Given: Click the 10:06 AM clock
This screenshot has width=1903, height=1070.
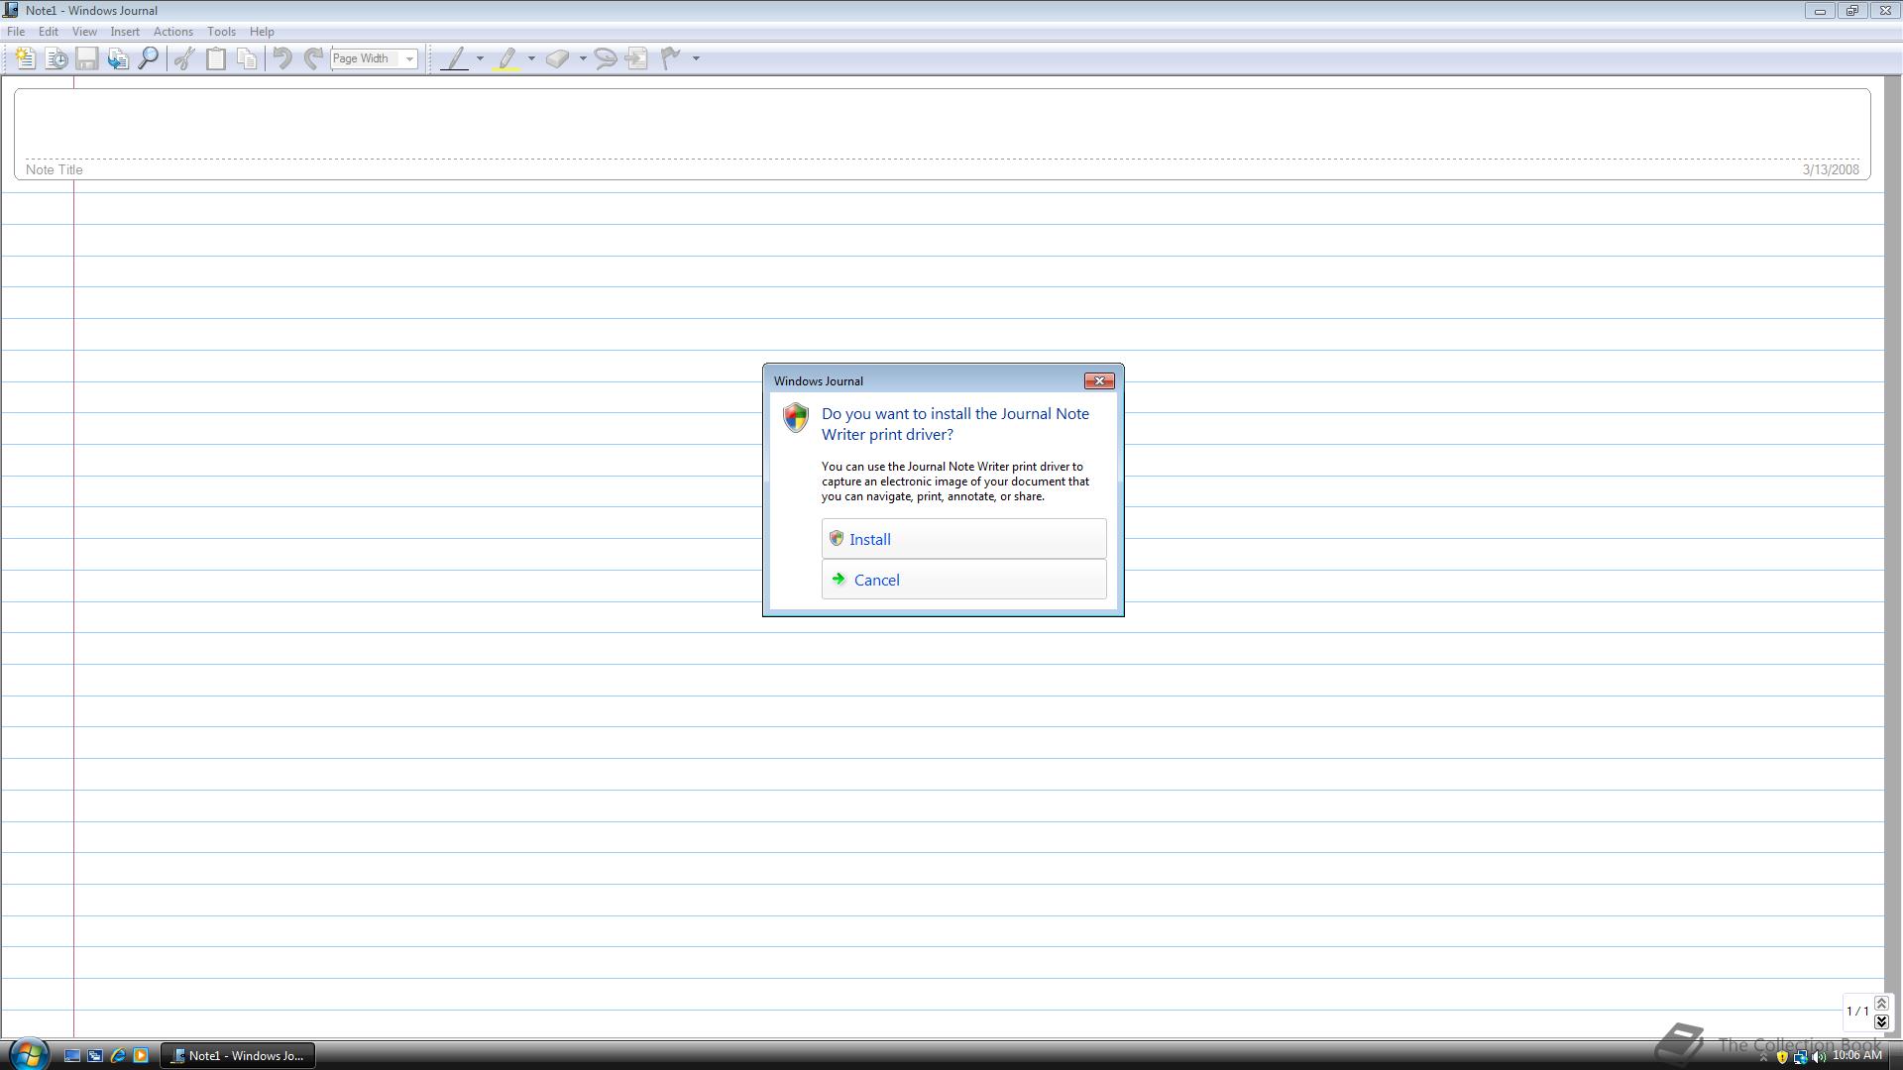Looking at the screenshot, I should tap(1856, 1056).
